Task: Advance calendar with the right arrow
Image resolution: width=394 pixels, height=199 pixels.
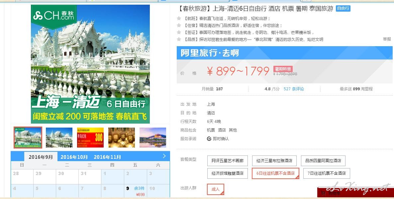Action: [164, 156]
